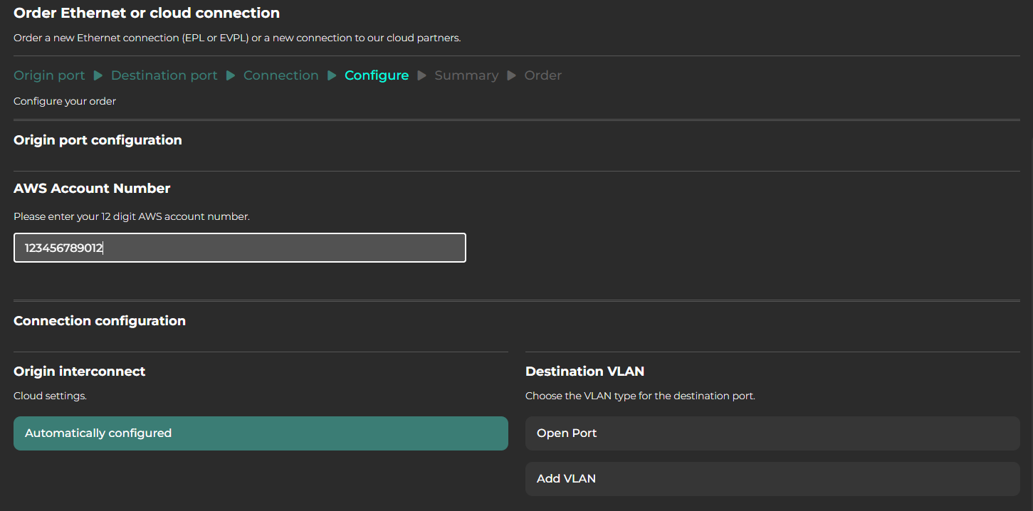Click the Order Ethernet or cloud connection title
The height and width of the screenshot is (511, 1033).
coord(147,13)
